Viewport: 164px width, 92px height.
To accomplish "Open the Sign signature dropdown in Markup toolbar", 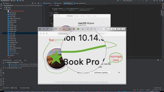I will tap(64, 29).
